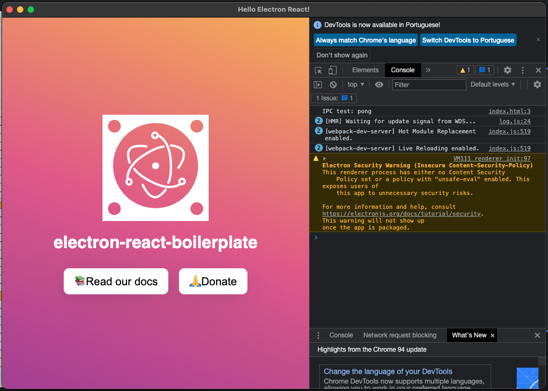Click the Electron React logo image
Image resolution: width=548 pixels, height=391 pixels.
156,168
